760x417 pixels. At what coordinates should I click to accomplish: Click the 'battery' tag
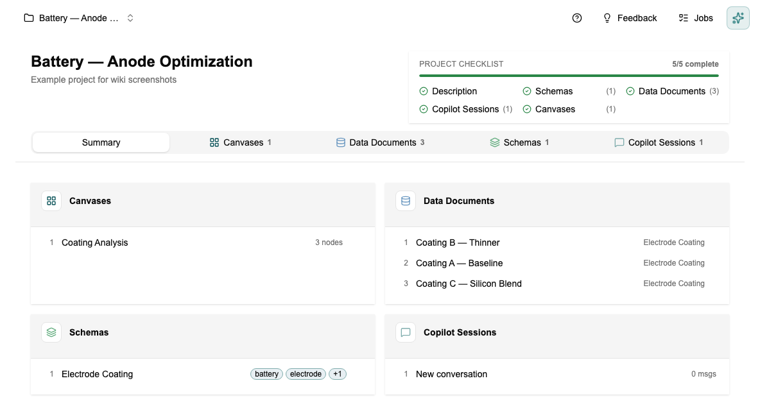tap(266, 374)
